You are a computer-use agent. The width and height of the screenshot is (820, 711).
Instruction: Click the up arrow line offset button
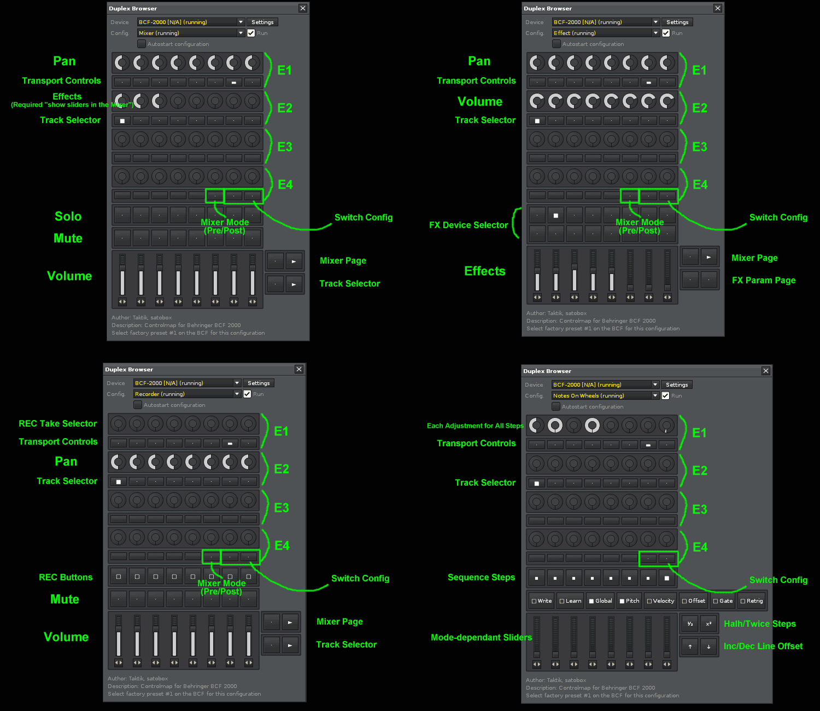[x=690, y=647]
